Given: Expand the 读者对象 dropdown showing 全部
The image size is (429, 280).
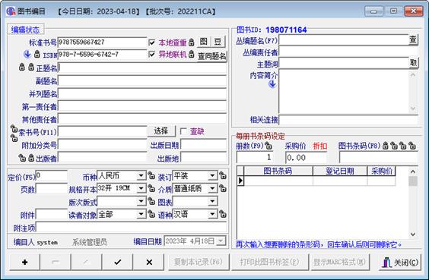Looking at the screenshot, I should click(x=141, y=214).
